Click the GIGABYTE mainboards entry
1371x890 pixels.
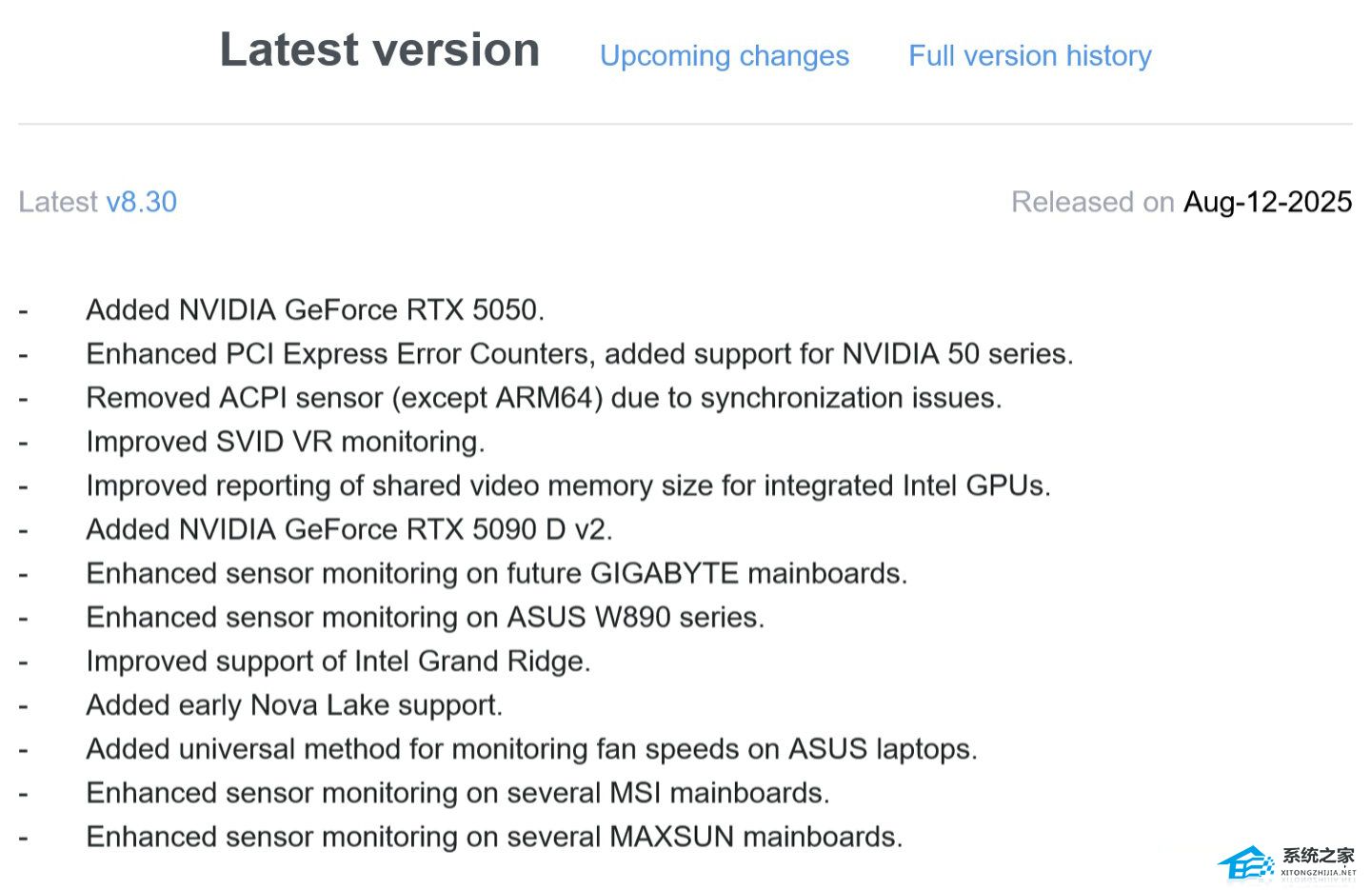click(496, 573)
